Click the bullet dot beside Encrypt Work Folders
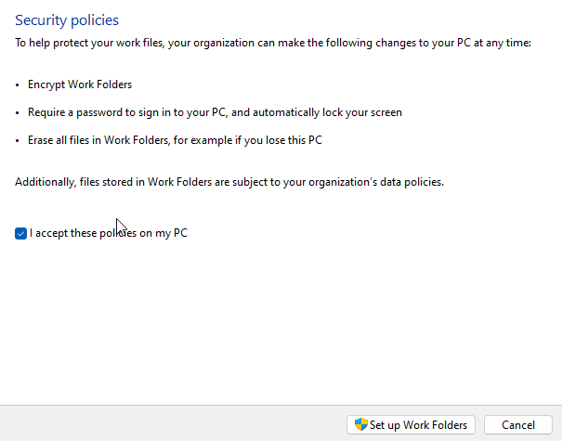 (x=18, y=85)
